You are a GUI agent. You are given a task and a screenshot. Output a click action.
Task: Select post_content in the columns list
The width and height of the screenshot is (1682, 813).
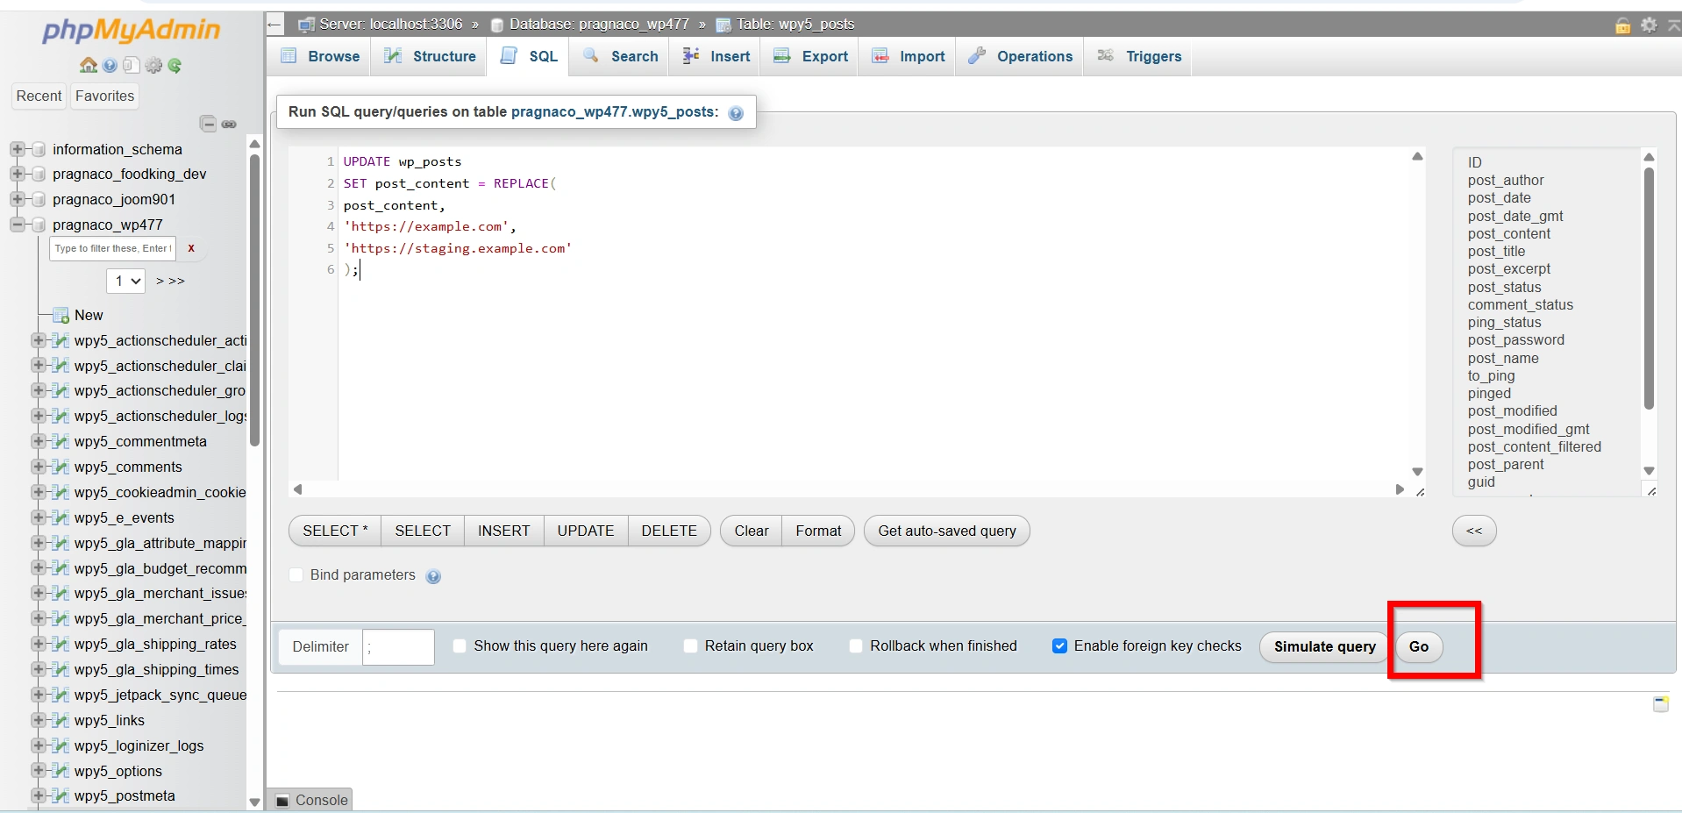(x=1508, y=233)
